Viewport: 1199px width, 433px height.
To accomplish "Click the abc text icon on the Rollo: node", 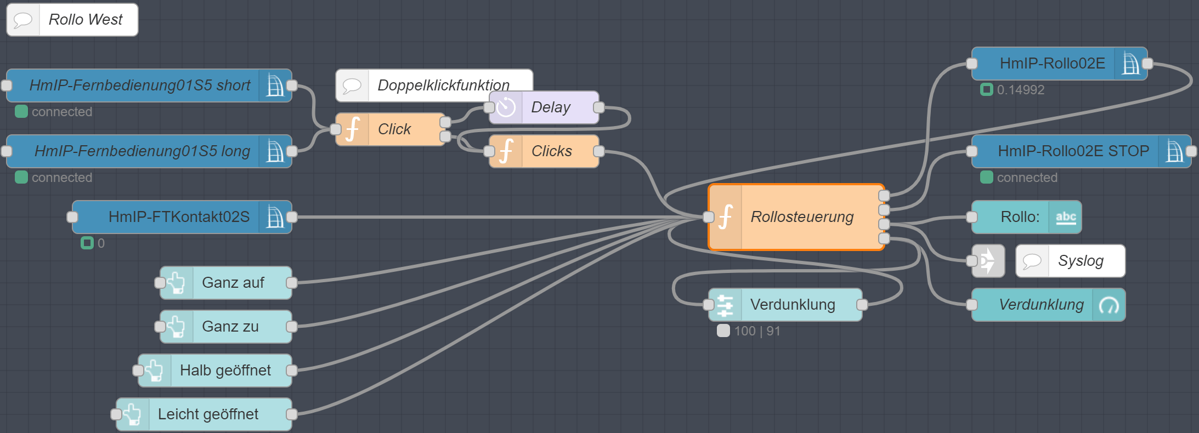I will tap(1065, 217).
